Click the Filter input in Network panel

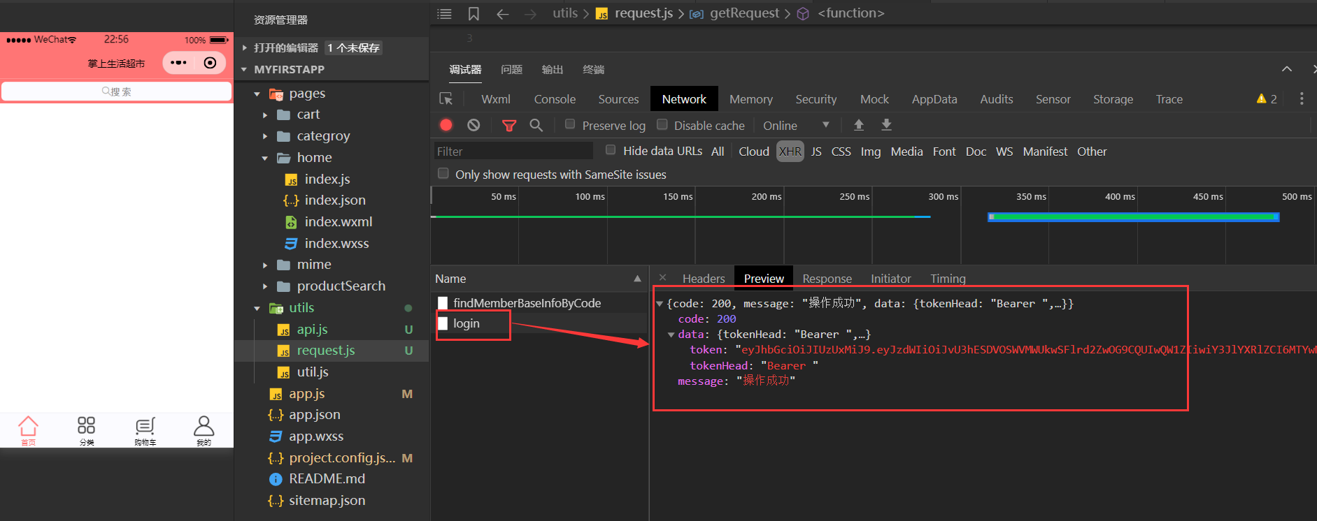[x=513, y=152]
